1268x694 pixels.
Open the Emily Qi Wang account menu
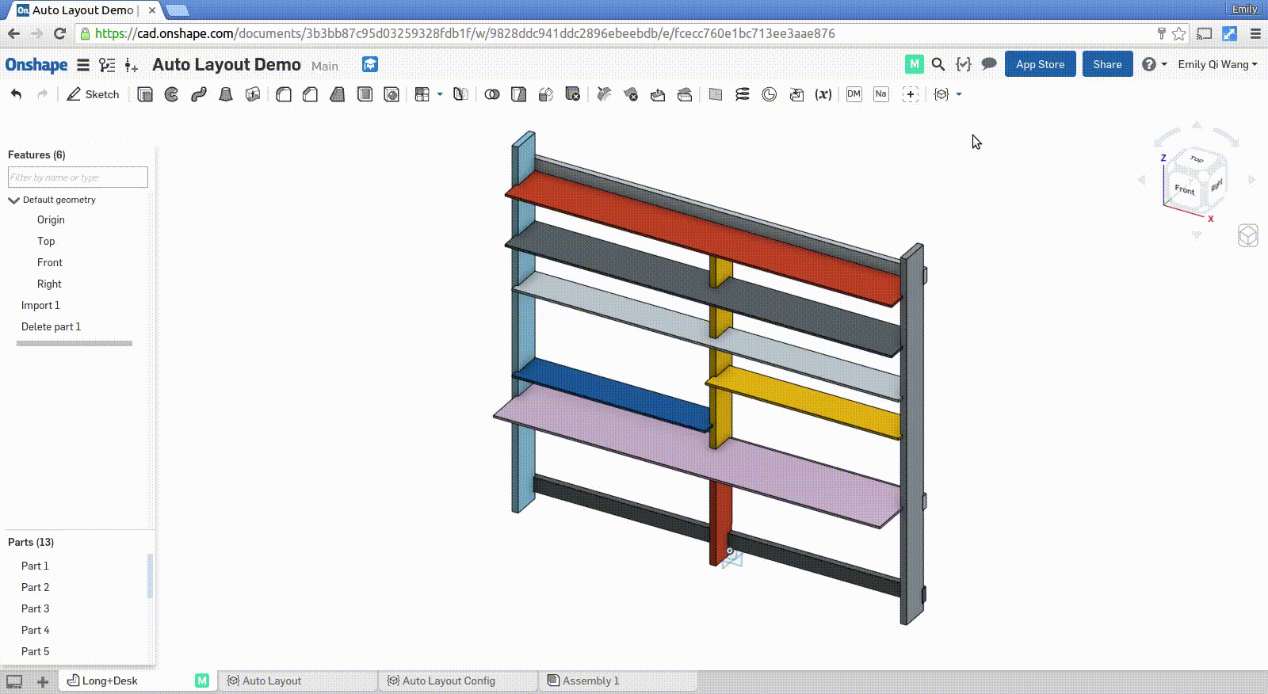pos(1217,64)
